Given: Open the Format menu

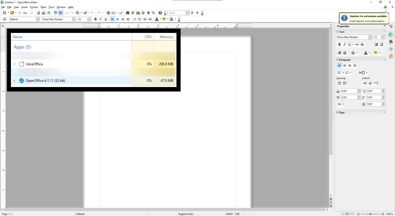Looking at the screenshot, I should [34, 7].
